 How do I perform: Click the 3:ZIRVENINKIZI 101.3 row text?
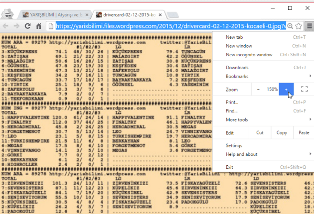click(34, 183)
